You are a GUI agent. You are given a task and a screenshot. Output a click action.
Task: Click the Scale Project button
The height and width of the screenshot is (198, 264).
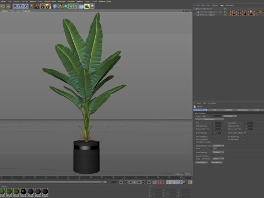click(x=210, y=119)
